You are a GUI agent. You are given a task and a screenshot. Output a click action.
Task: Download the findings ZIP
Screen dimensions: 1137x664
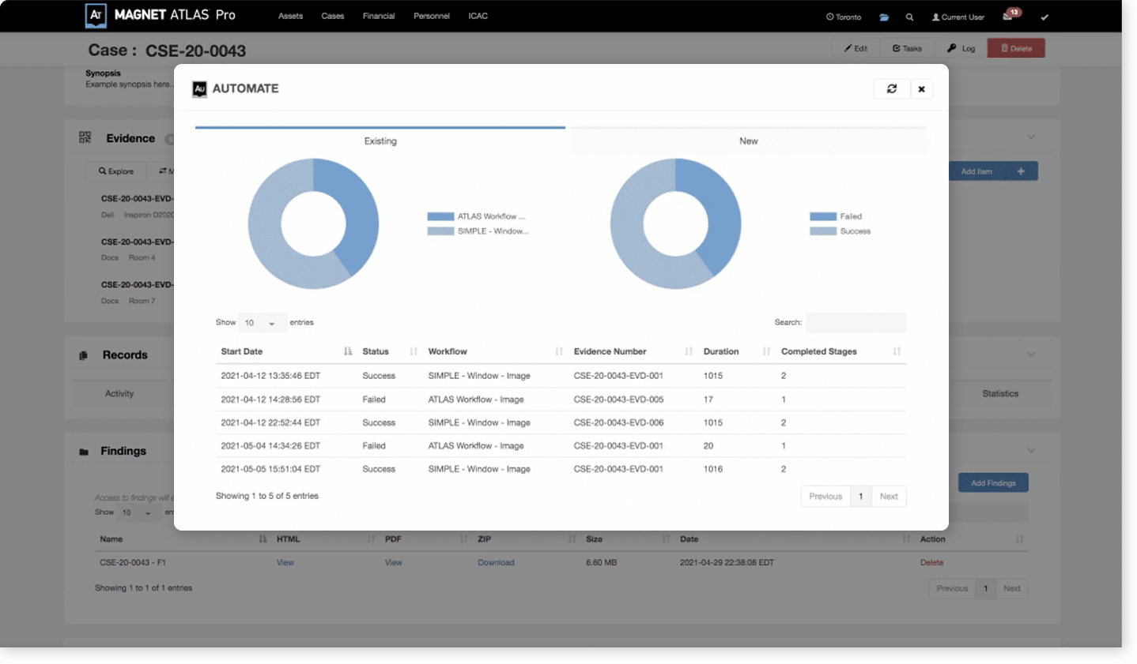click(x=496, y=563)
